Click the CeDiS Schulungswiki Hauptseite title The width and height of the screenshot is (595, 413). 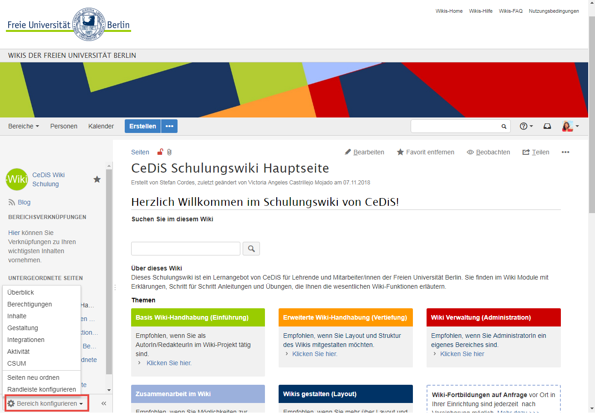[230, 168]
